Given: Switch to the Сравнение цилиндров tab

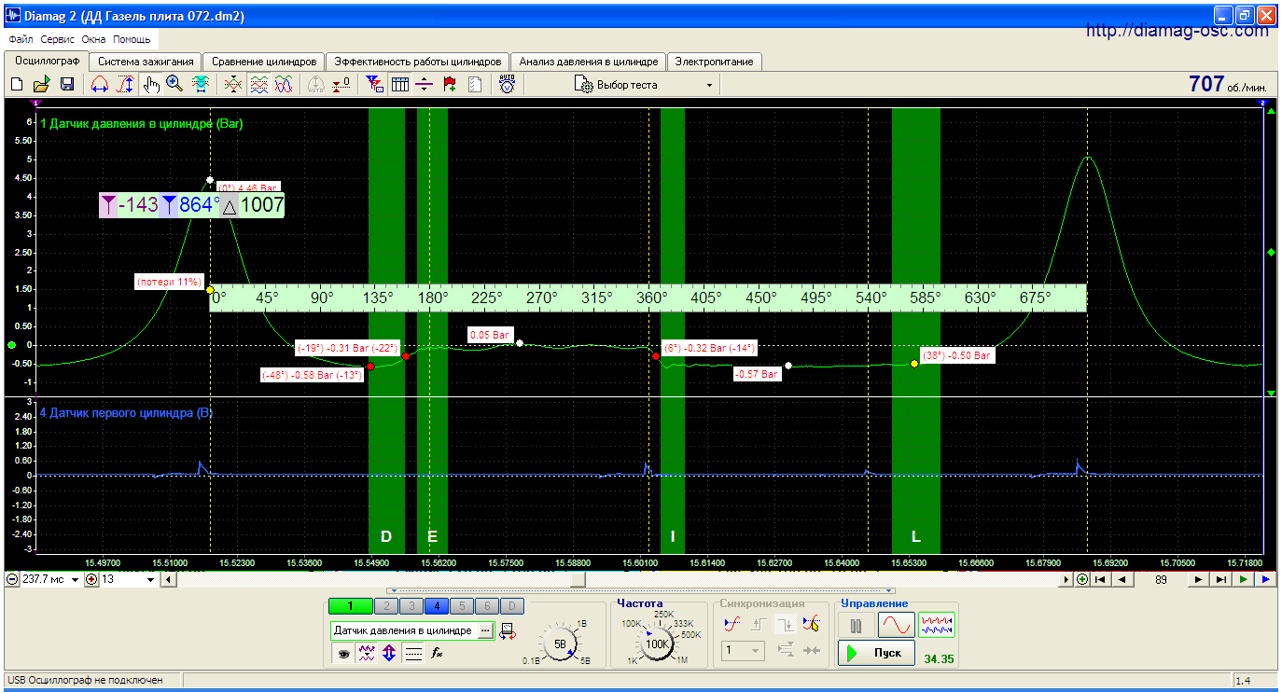Looking at the screenshot, I should tap(263, 62).
